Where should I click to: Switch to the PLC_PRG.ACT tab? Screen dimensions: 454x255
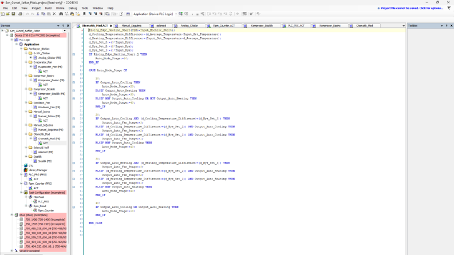296,26
